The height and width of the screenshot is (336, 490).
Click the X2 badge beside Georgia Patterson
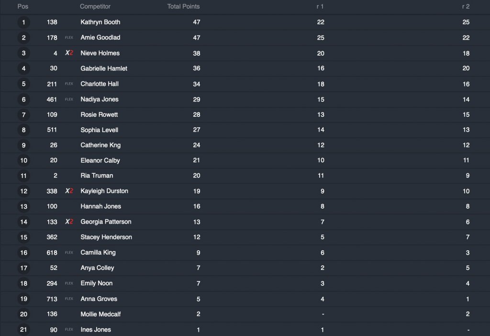click(x=69, y=222)
